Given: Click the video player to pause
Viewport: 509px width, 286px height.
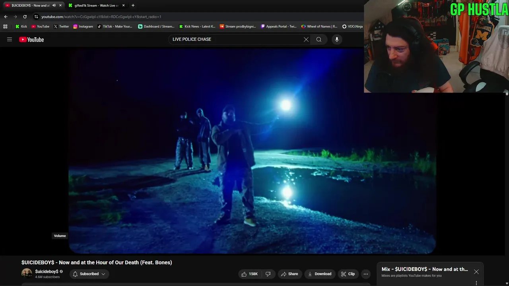Looking at the screenshot, I should 252,151.
